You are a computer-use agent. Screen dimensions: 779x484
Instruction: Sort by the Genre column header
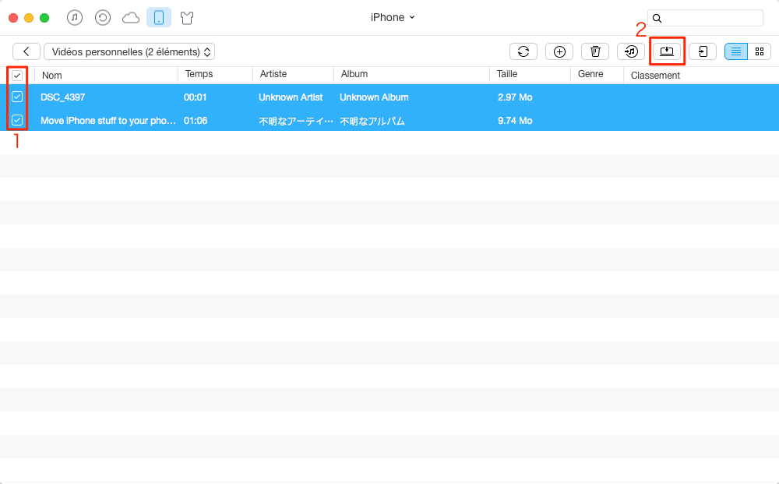pyautogui.click(x=590, y=74)
